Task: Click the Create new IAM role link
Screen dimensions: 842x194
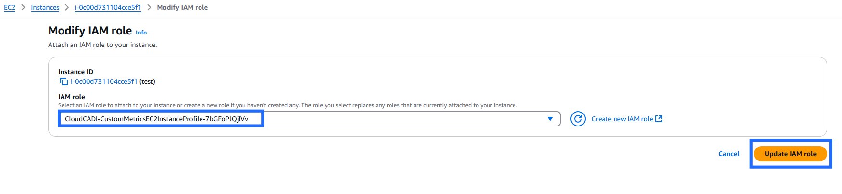Action: (622, 119)
